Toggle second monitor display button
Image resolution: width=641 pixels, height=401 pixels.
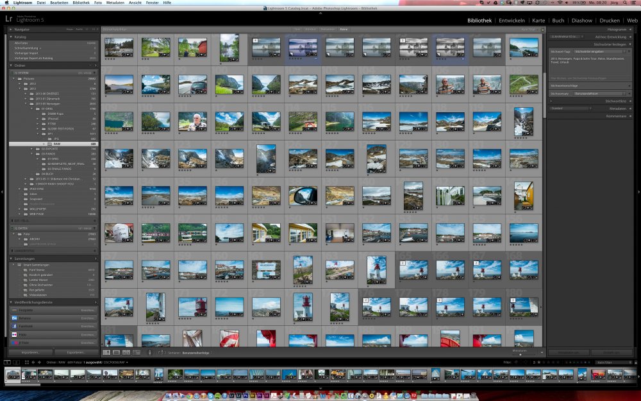(17, 362)
